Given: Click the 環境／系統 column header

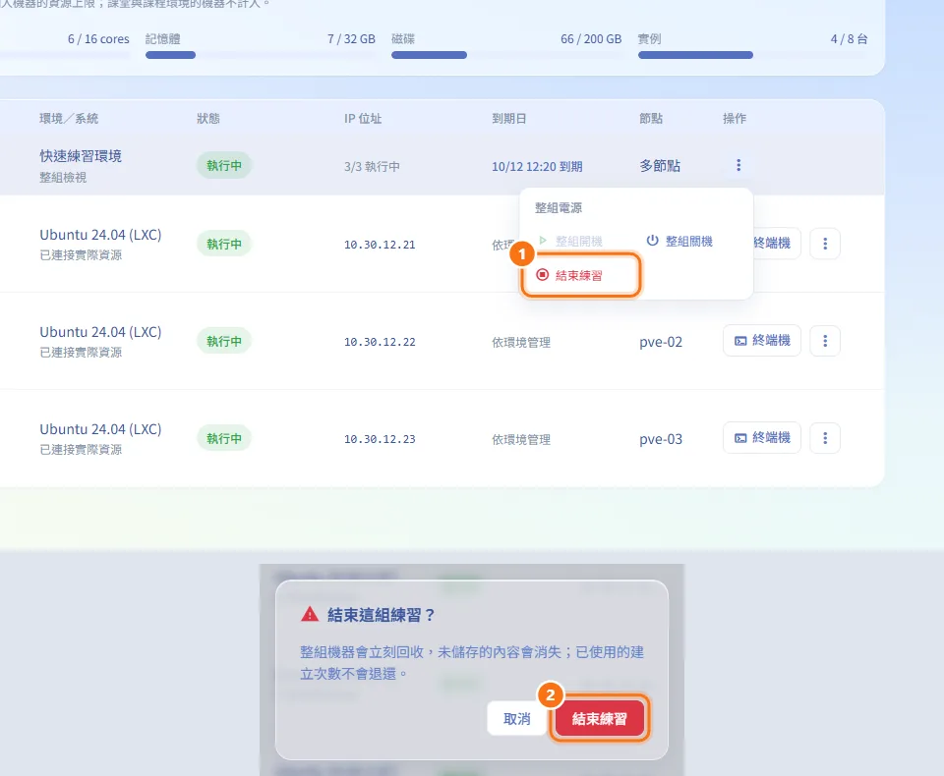Looking at the screenshot, I should (x=69, y=119).
